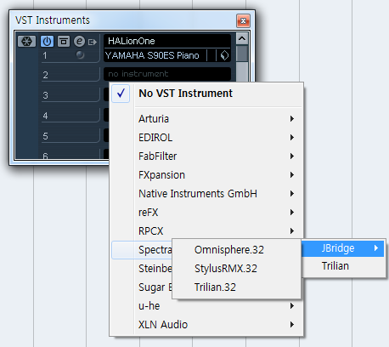The height and width of the screenshot is (347, 389).
Task: Click instrument slot number 4
Action: click(45, 116)
